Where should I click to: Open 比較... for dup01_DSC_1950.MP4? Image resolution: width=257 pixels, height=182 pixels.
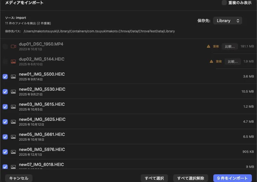pos(230,46)
